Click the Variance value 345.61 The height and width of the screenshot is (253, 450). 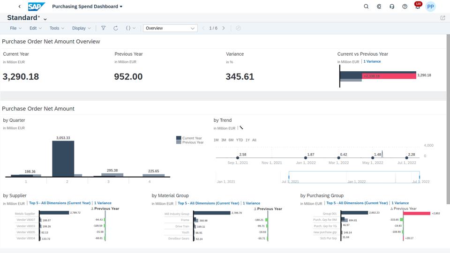click(x=240, y=76)
